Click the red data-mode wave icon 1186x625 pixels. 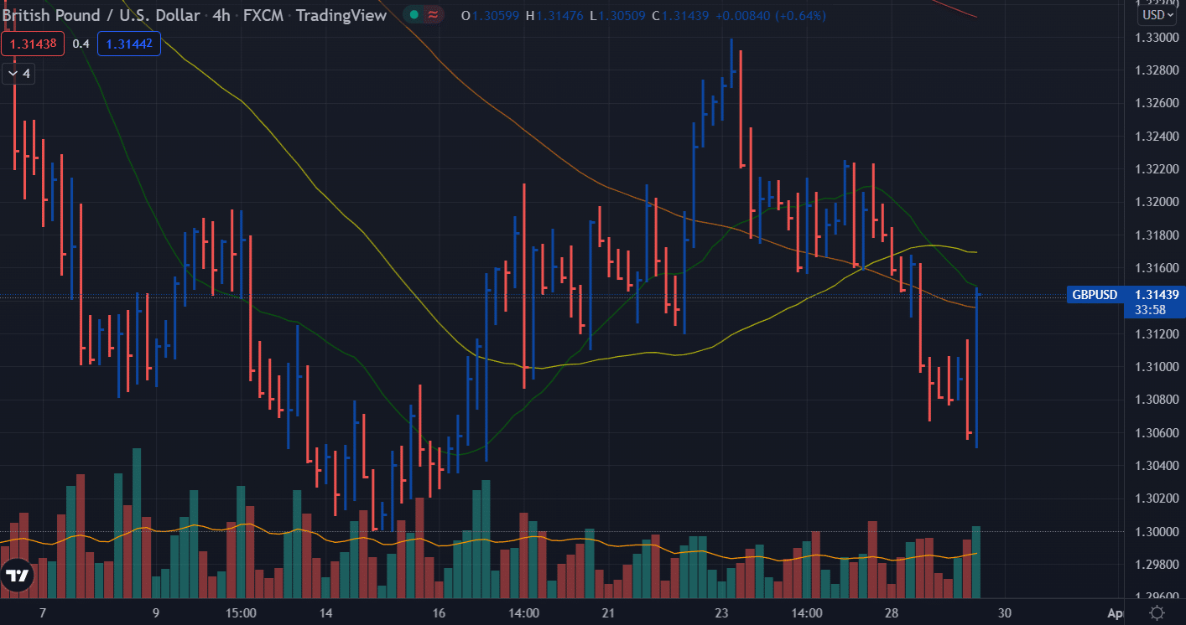click(x=433, y=15)
